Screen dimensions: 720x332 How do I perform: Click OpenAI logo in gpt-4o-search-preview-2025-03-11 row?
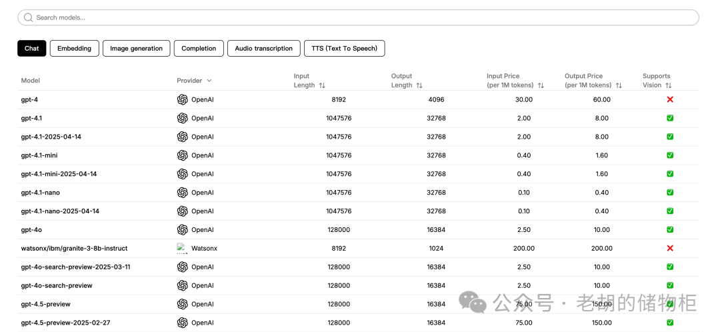[x=182, y=267]
